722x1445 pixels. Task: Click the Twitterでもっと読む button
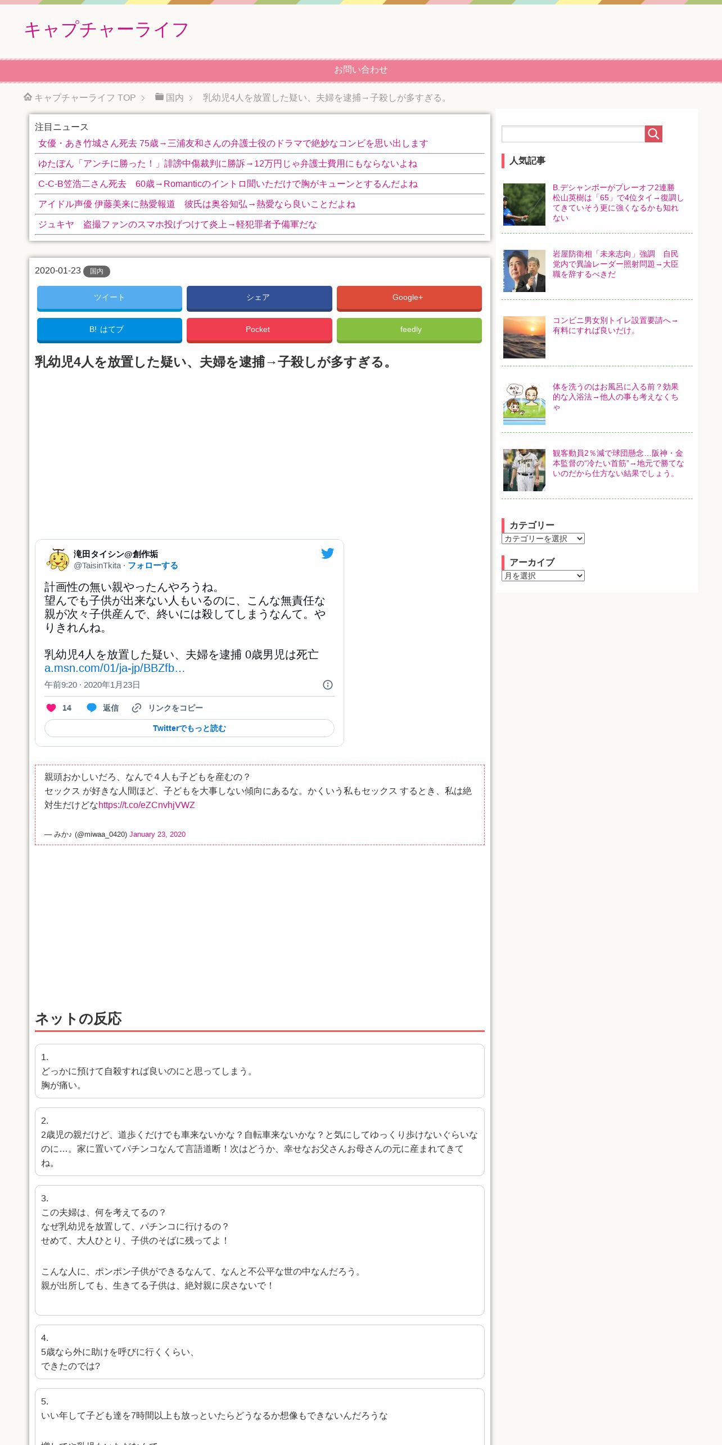click(x=189, y=728)
